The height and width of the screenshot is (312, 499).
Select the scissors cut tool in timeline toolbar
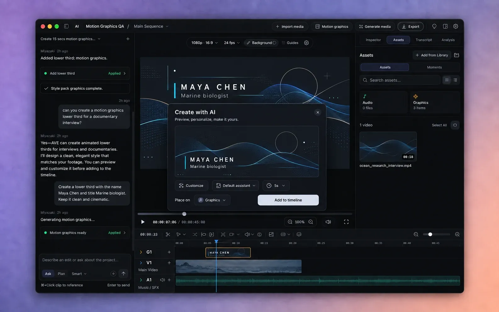[x=168, y=234]
